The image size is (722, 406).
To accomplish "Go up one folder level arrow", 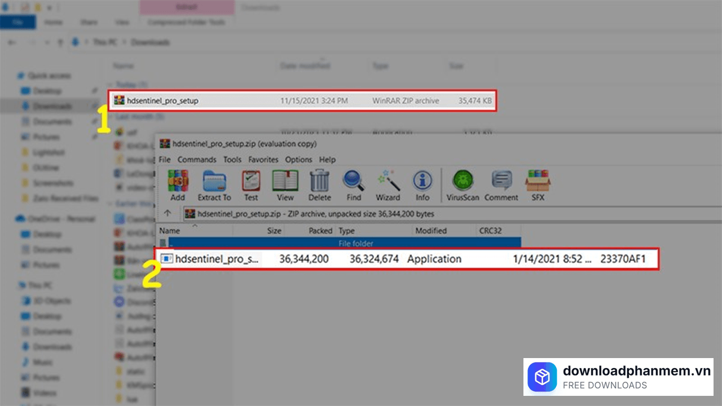I will (x=168, y=214).
